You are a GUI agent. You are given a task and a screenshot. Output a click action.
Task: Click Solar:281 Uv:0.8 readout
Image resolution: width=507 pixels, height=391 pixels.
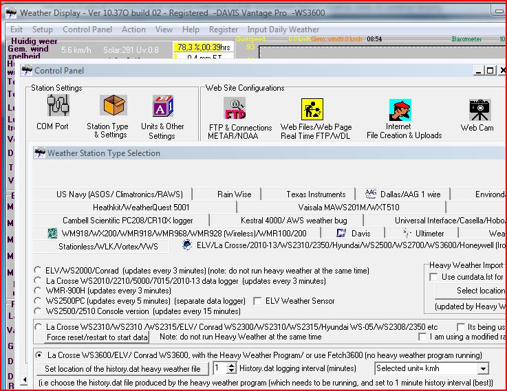[131, 50]
